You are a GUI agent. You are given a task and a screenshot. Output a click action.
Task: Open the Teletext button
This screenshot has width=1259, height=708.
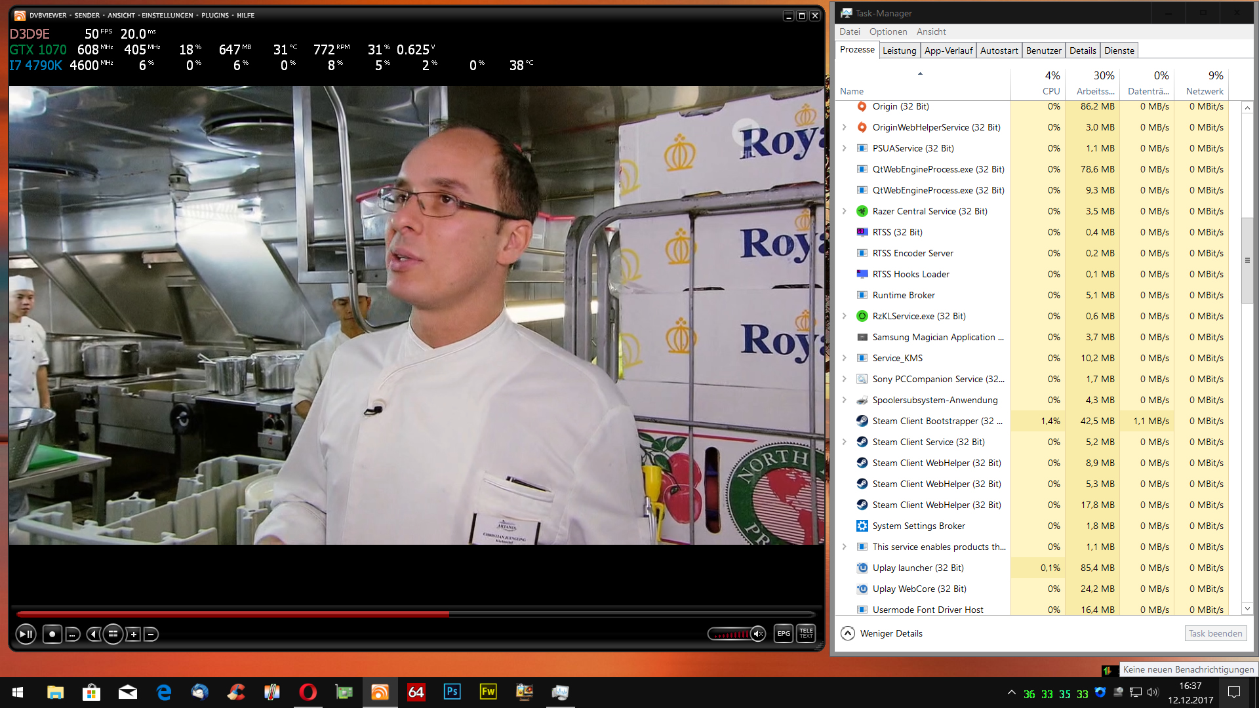[806, 633]
